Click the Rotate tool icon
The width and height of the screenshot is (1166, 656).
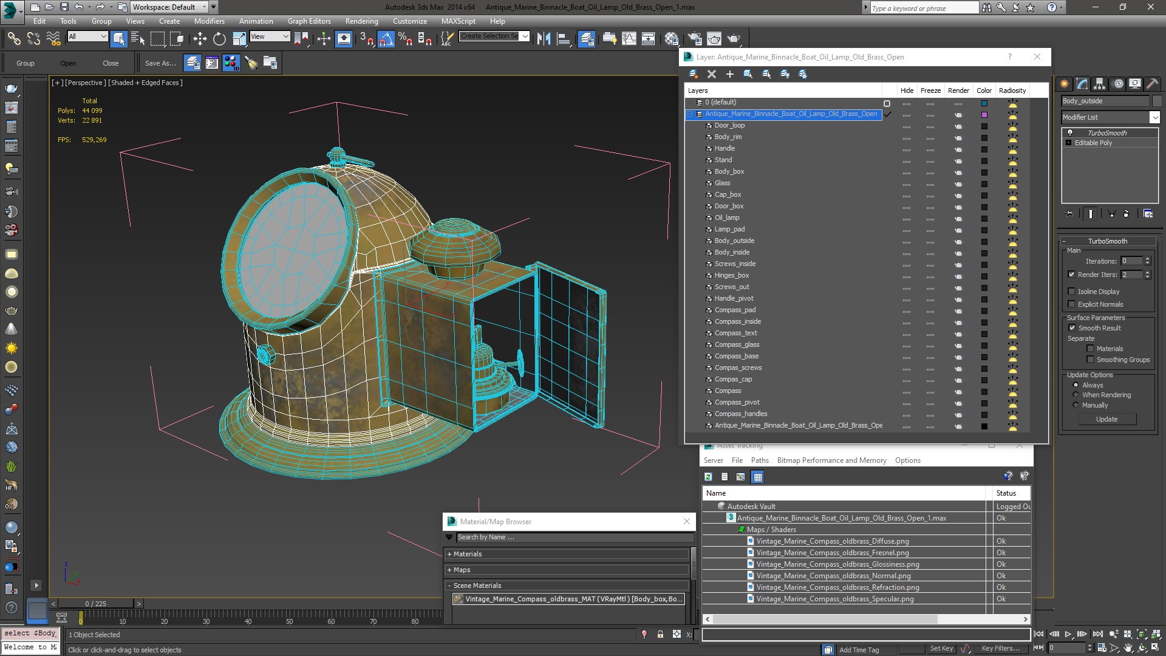pyautogui.click(x=219, y=39)
